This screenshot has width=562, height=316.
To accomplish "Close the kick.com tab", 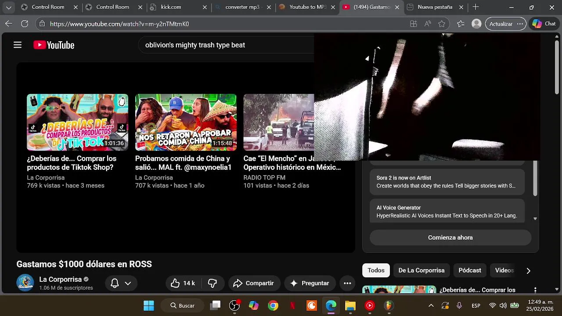I will 205,7.
